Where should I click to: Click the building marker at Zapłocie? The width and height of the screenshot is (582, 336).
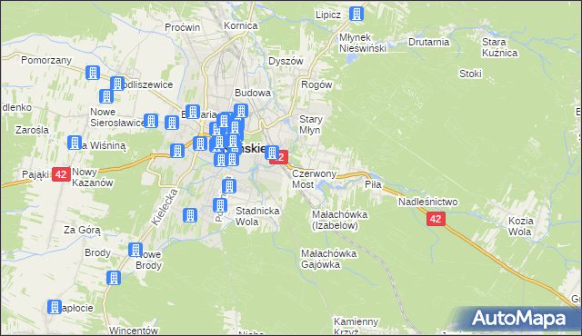point(55,307)
